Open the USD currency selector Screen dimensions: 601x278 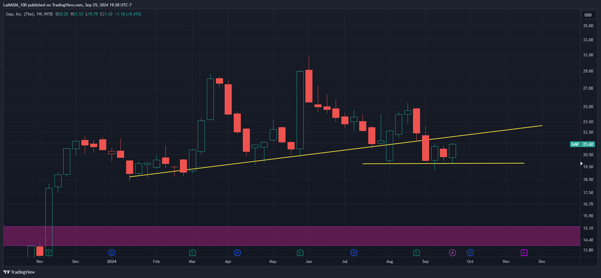pos(588,15)
